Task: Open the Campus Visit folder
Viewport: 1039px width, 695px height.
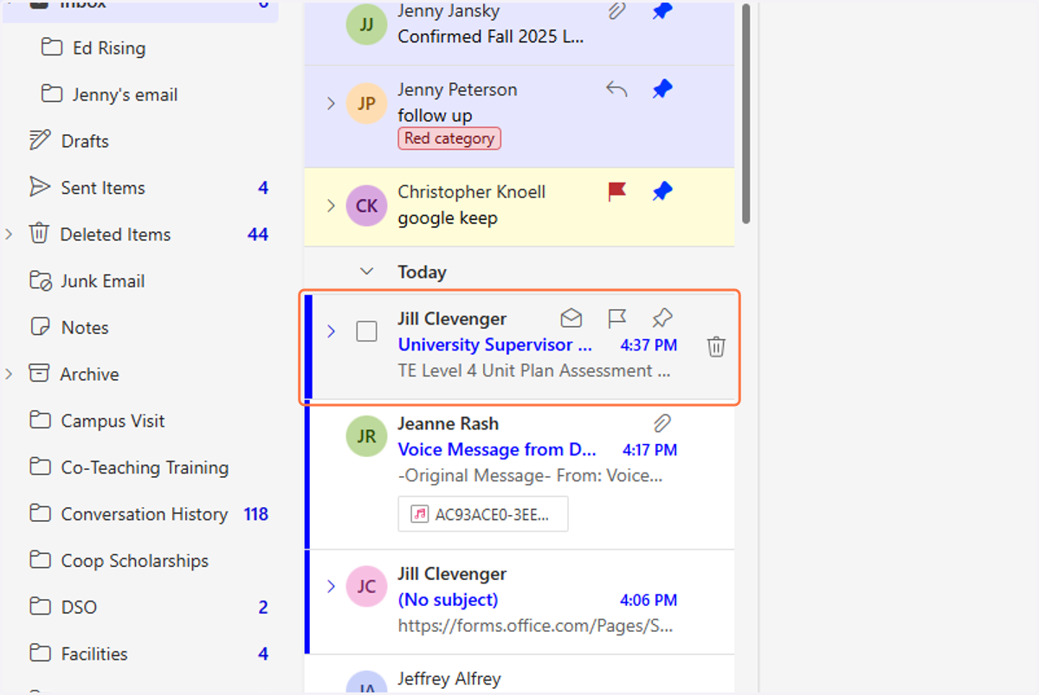Action: coord(113,422)
